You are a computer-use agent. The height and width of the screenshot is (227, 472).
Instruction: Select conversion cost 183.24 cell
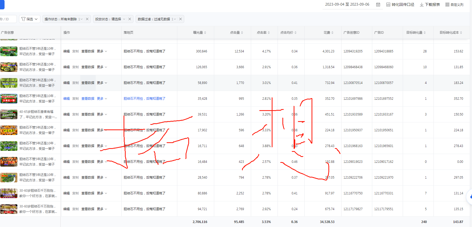click(x=458, y=83)
